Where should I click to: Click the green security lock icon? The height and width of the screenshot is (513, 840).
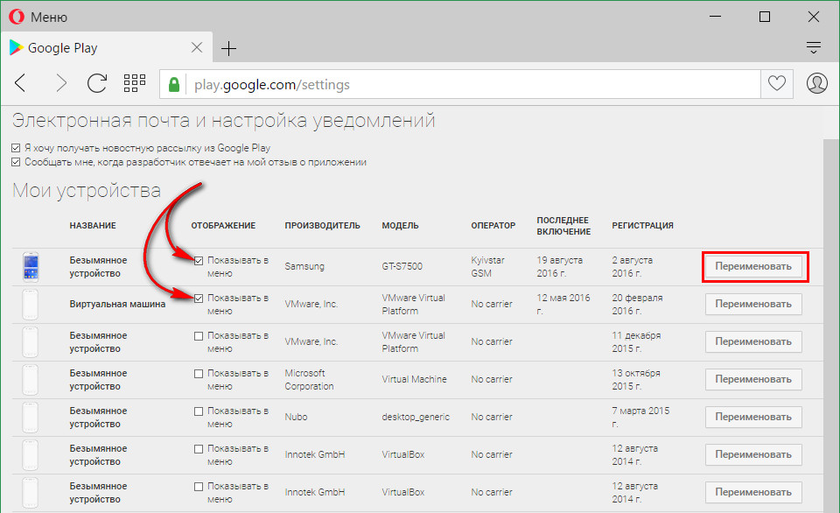point(173,84)
